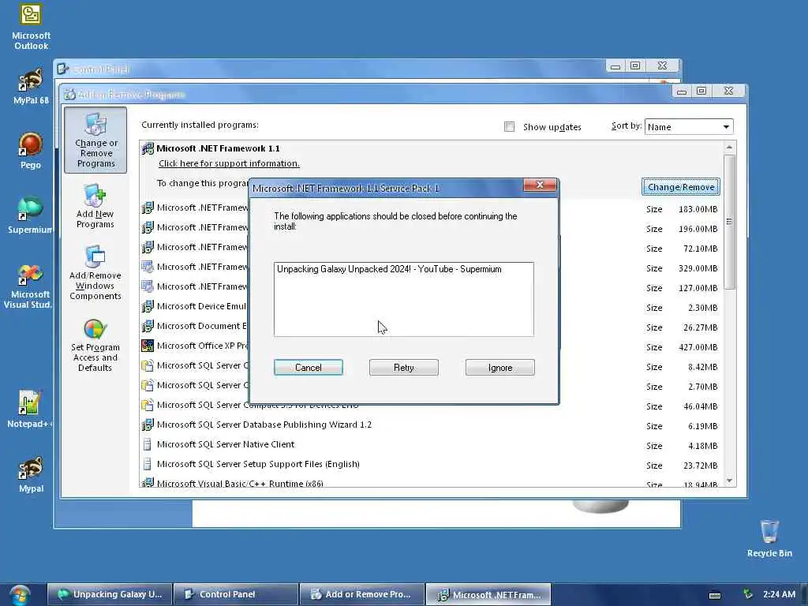This screenshot has width=808, height=606.
Task: Launch Supermium from the desktop
Action: (29, 215)
